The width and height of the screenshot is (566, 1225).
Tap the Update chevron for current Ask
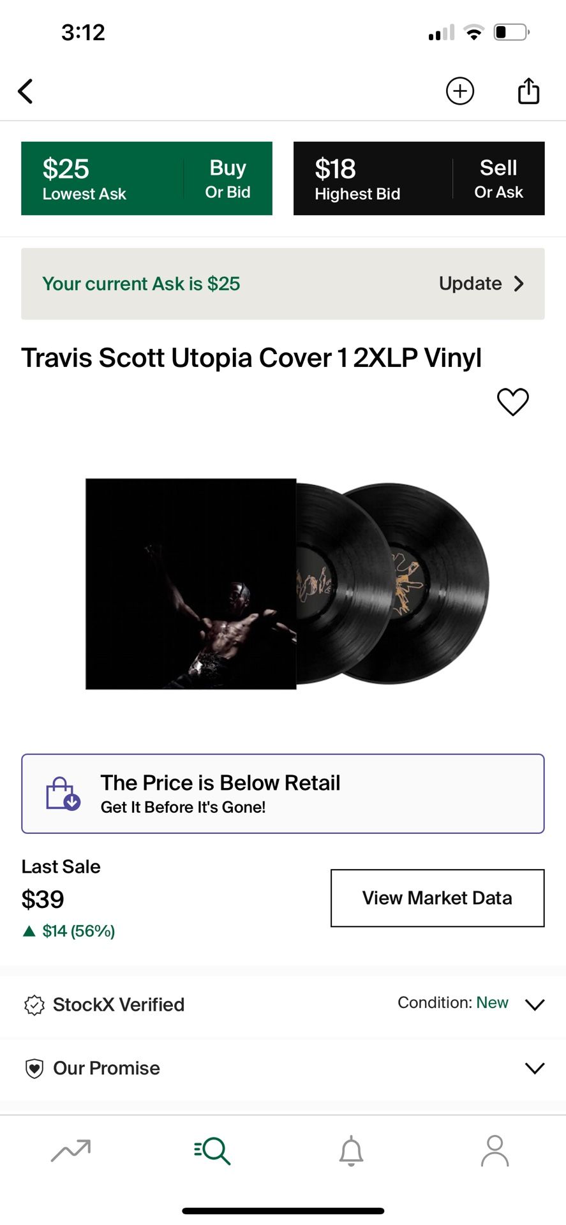tap(519, 284)
